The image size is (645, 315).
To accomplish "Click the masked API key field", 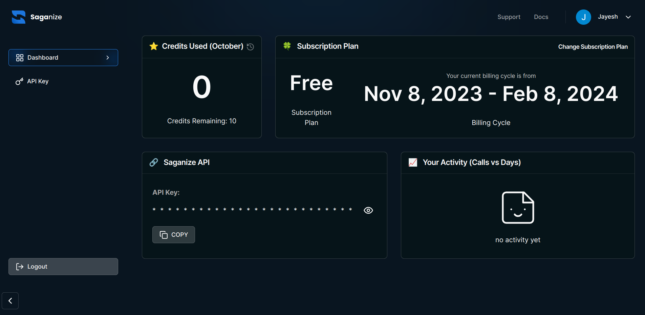I will (x=253, y=210).
